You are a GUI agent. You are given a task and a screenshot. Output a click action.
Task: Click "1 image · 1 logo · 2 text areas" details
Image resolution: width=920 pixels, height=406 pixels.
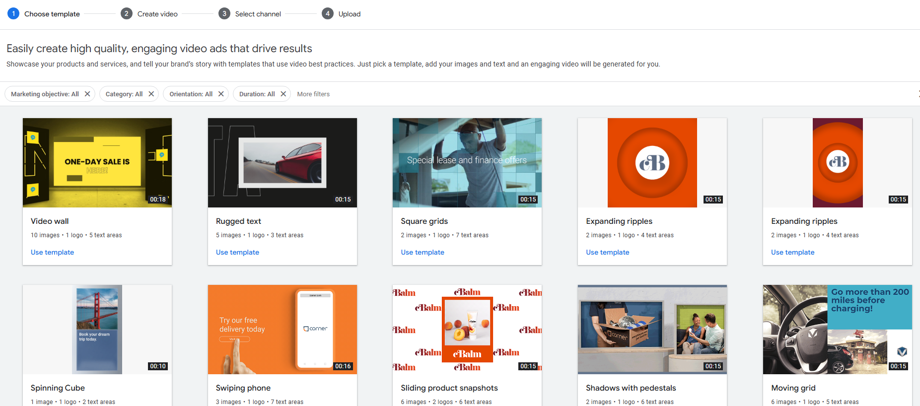point(73,402)
